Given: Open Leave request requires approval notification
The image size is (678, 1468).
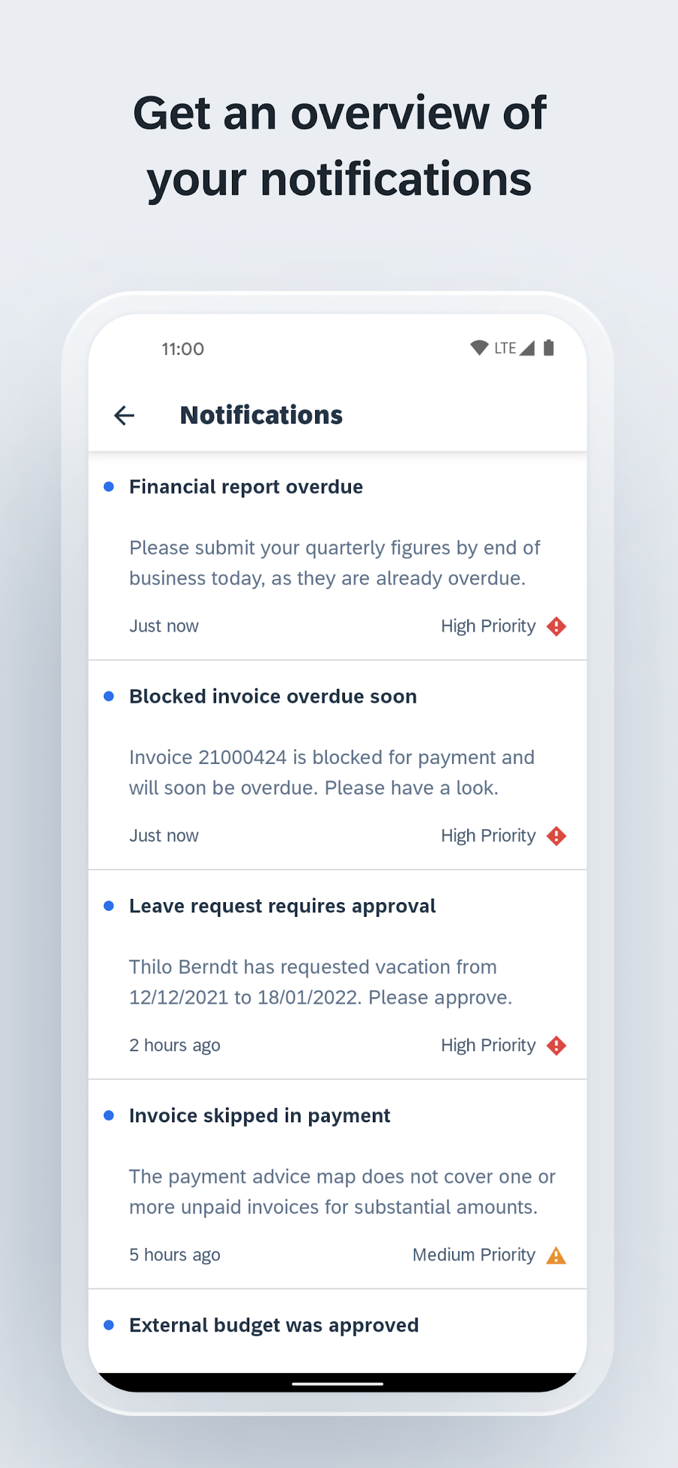Looking at the screenshot, I should coord(282,906).
